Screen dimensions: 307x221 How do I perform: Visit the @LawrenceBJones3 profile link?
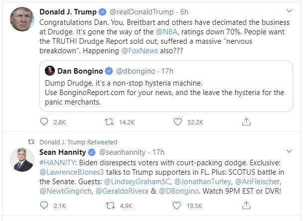(x=72, y=172)
